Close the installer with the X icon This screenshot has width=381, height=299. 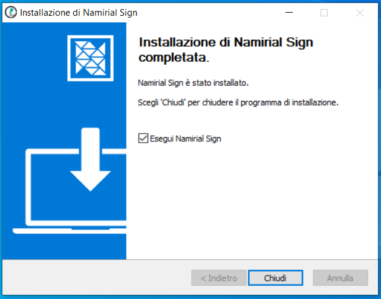(x=360, y=12)
